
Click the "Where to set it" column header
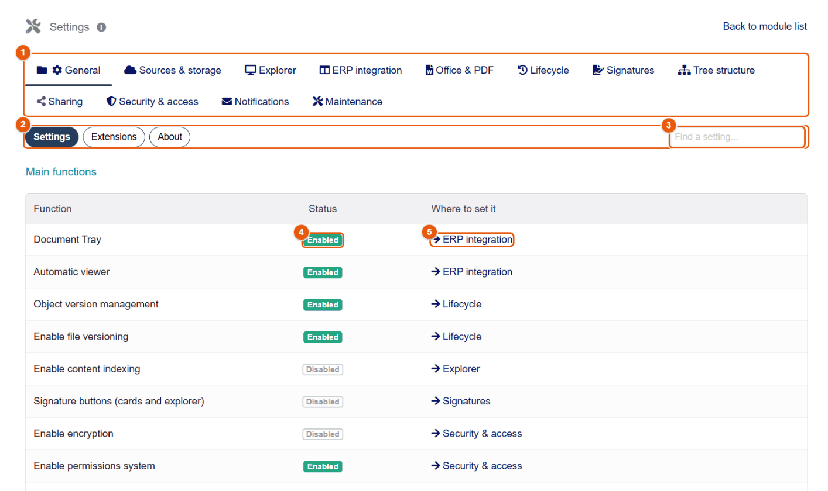tap(464, 209)
